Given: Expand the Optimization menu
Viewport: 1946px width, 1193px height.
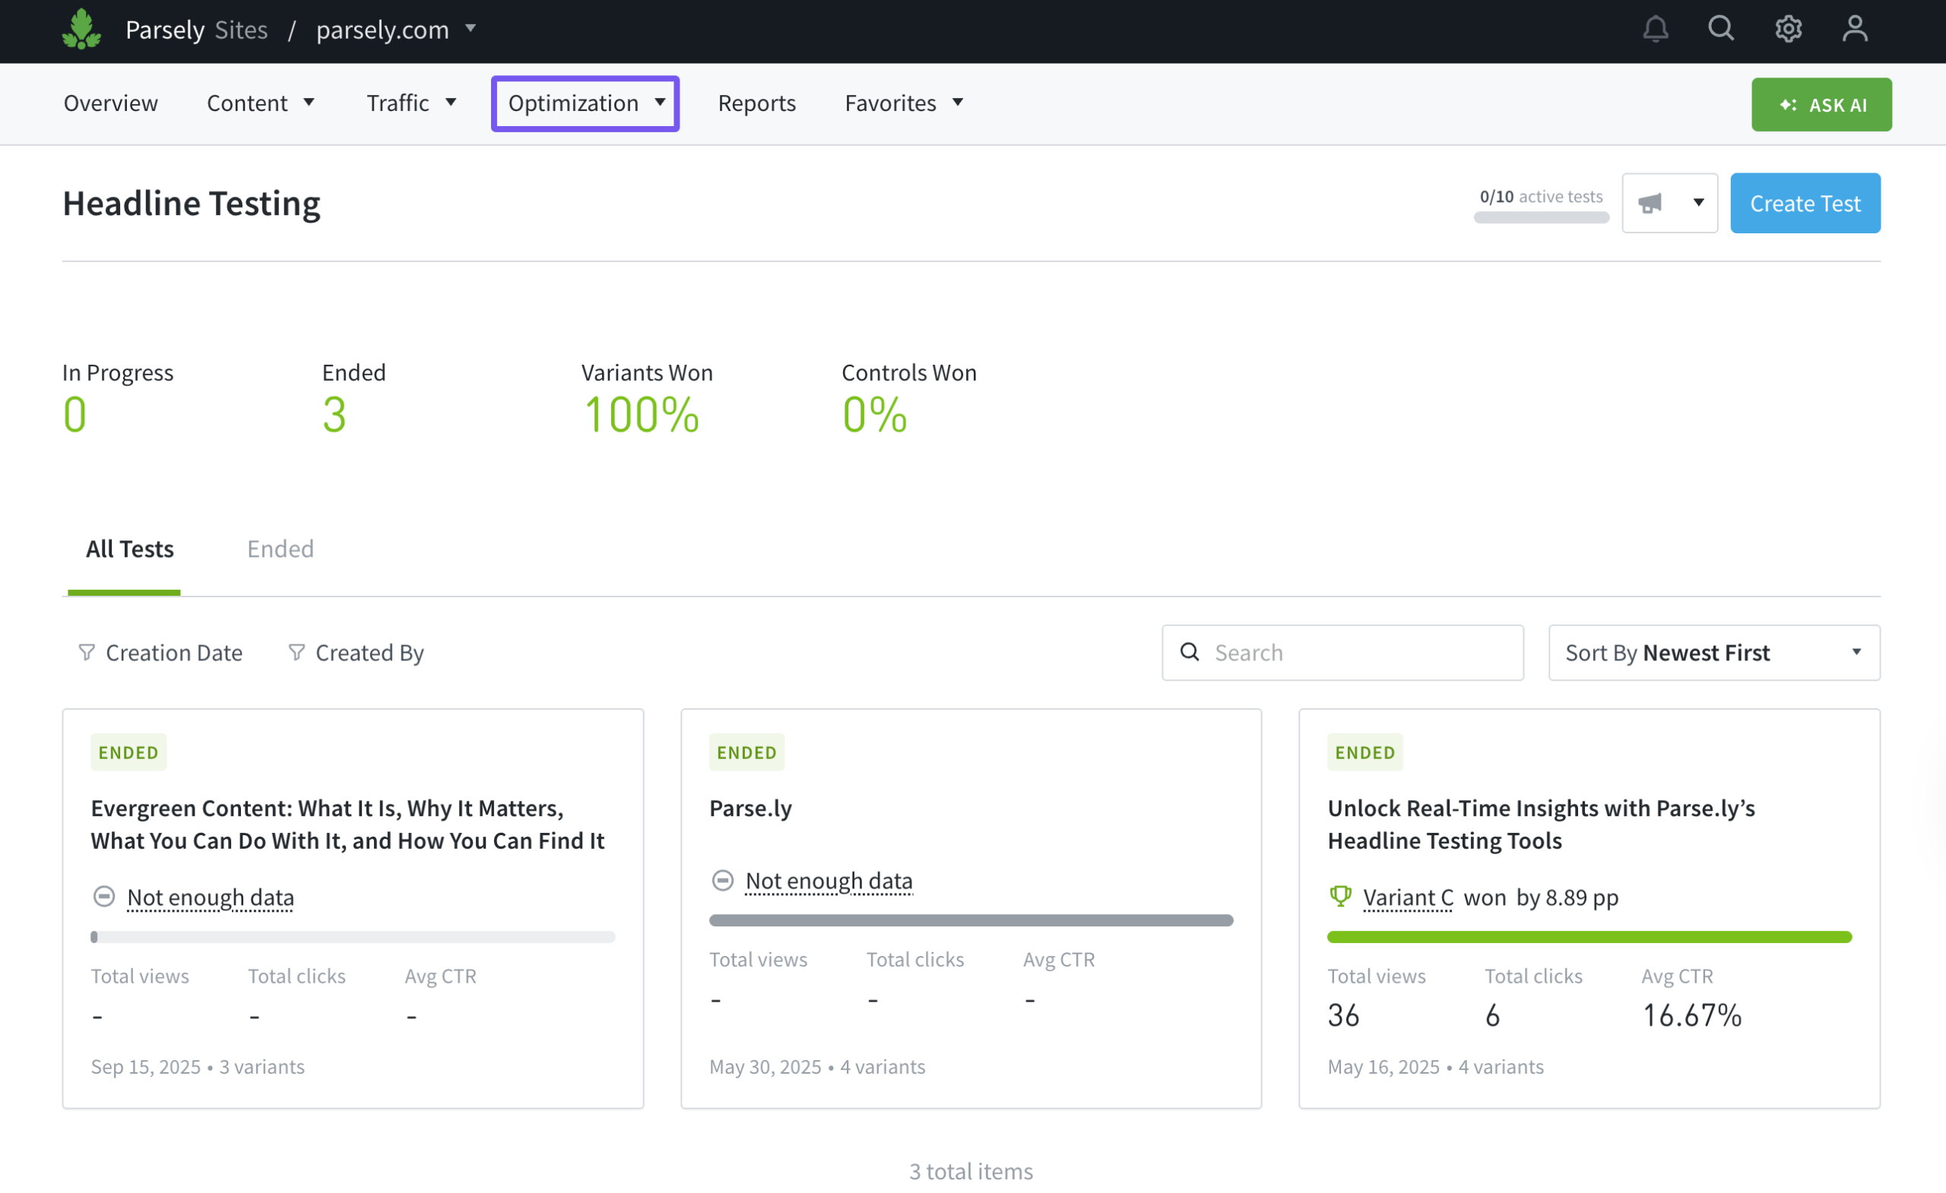Looking at the screenshot, I should click(585, 103).
